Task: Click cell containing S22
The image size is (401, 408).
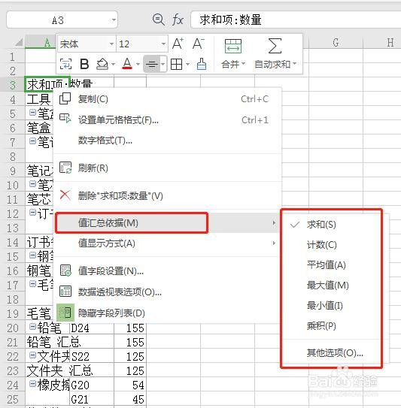Action: [x=92, y=356]
